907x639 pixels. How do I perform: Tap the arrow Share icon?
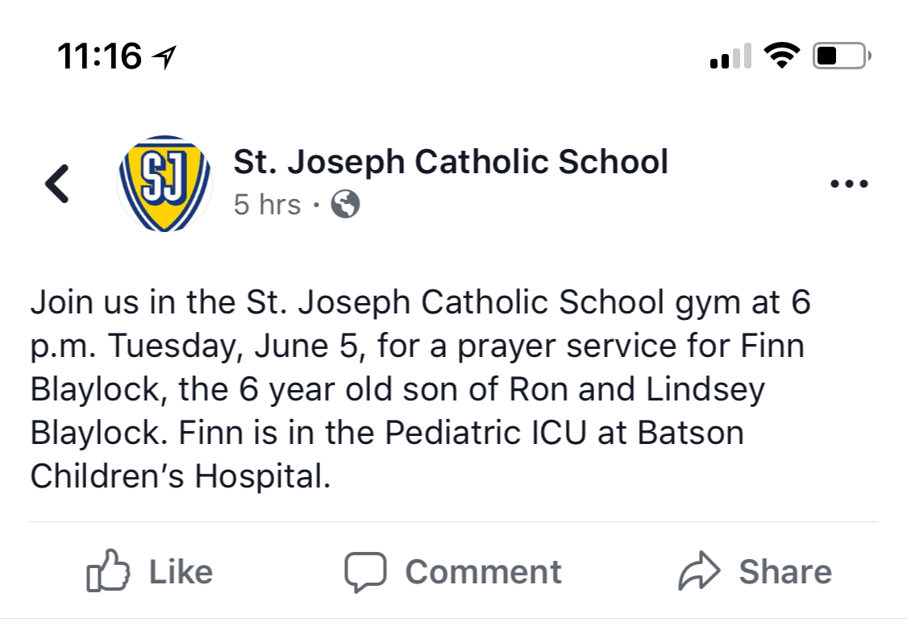pyautogui.click(x=699, y=571)
